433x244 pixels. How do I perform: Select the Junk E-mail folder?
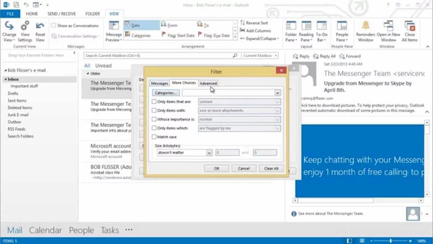click(18, 115)
